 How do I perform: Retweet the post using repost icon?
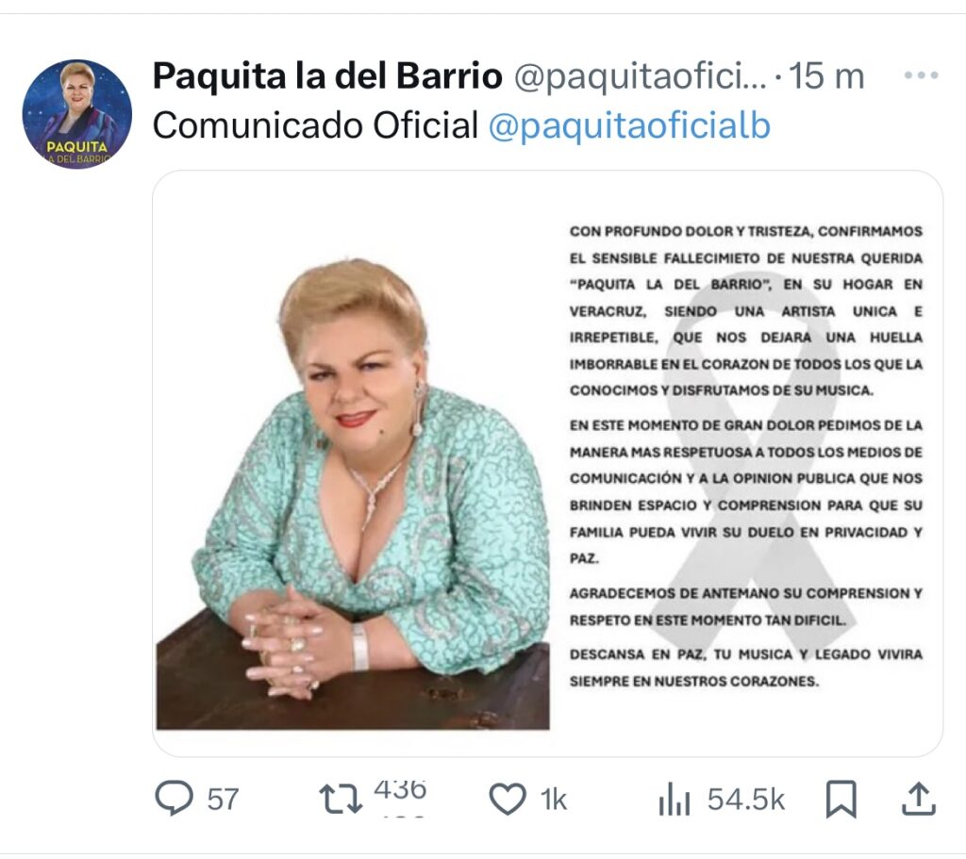(x=341, y=799)
